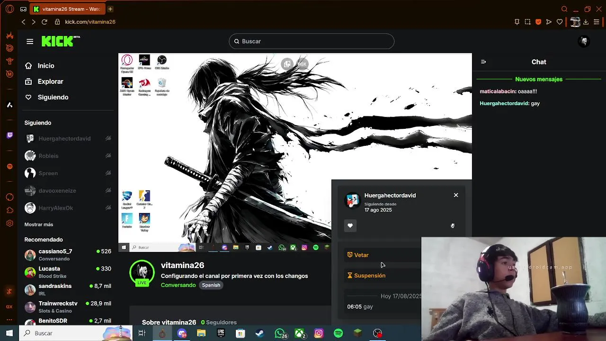606x341 pixels.
Task: Click the Sobre vitamina26 heading
Action: coord(169,322)
